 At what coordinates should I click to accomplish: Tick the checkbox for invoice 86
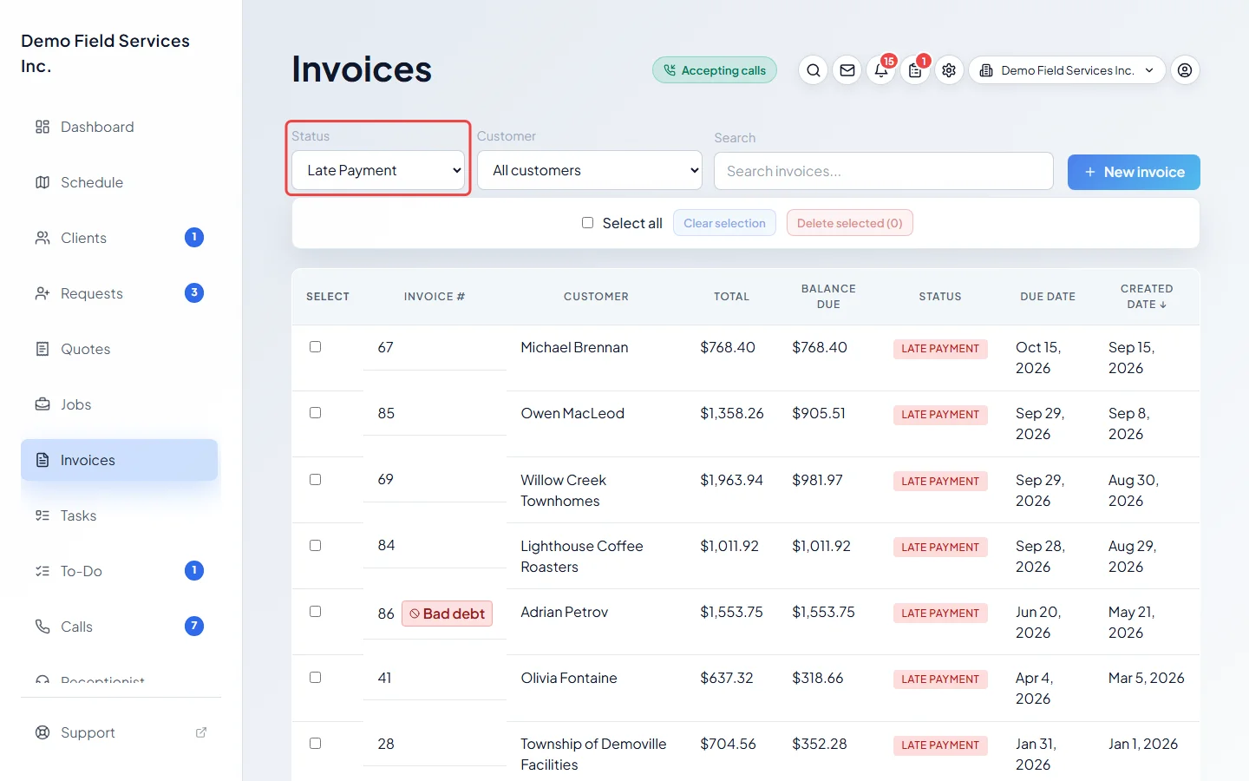316,612
